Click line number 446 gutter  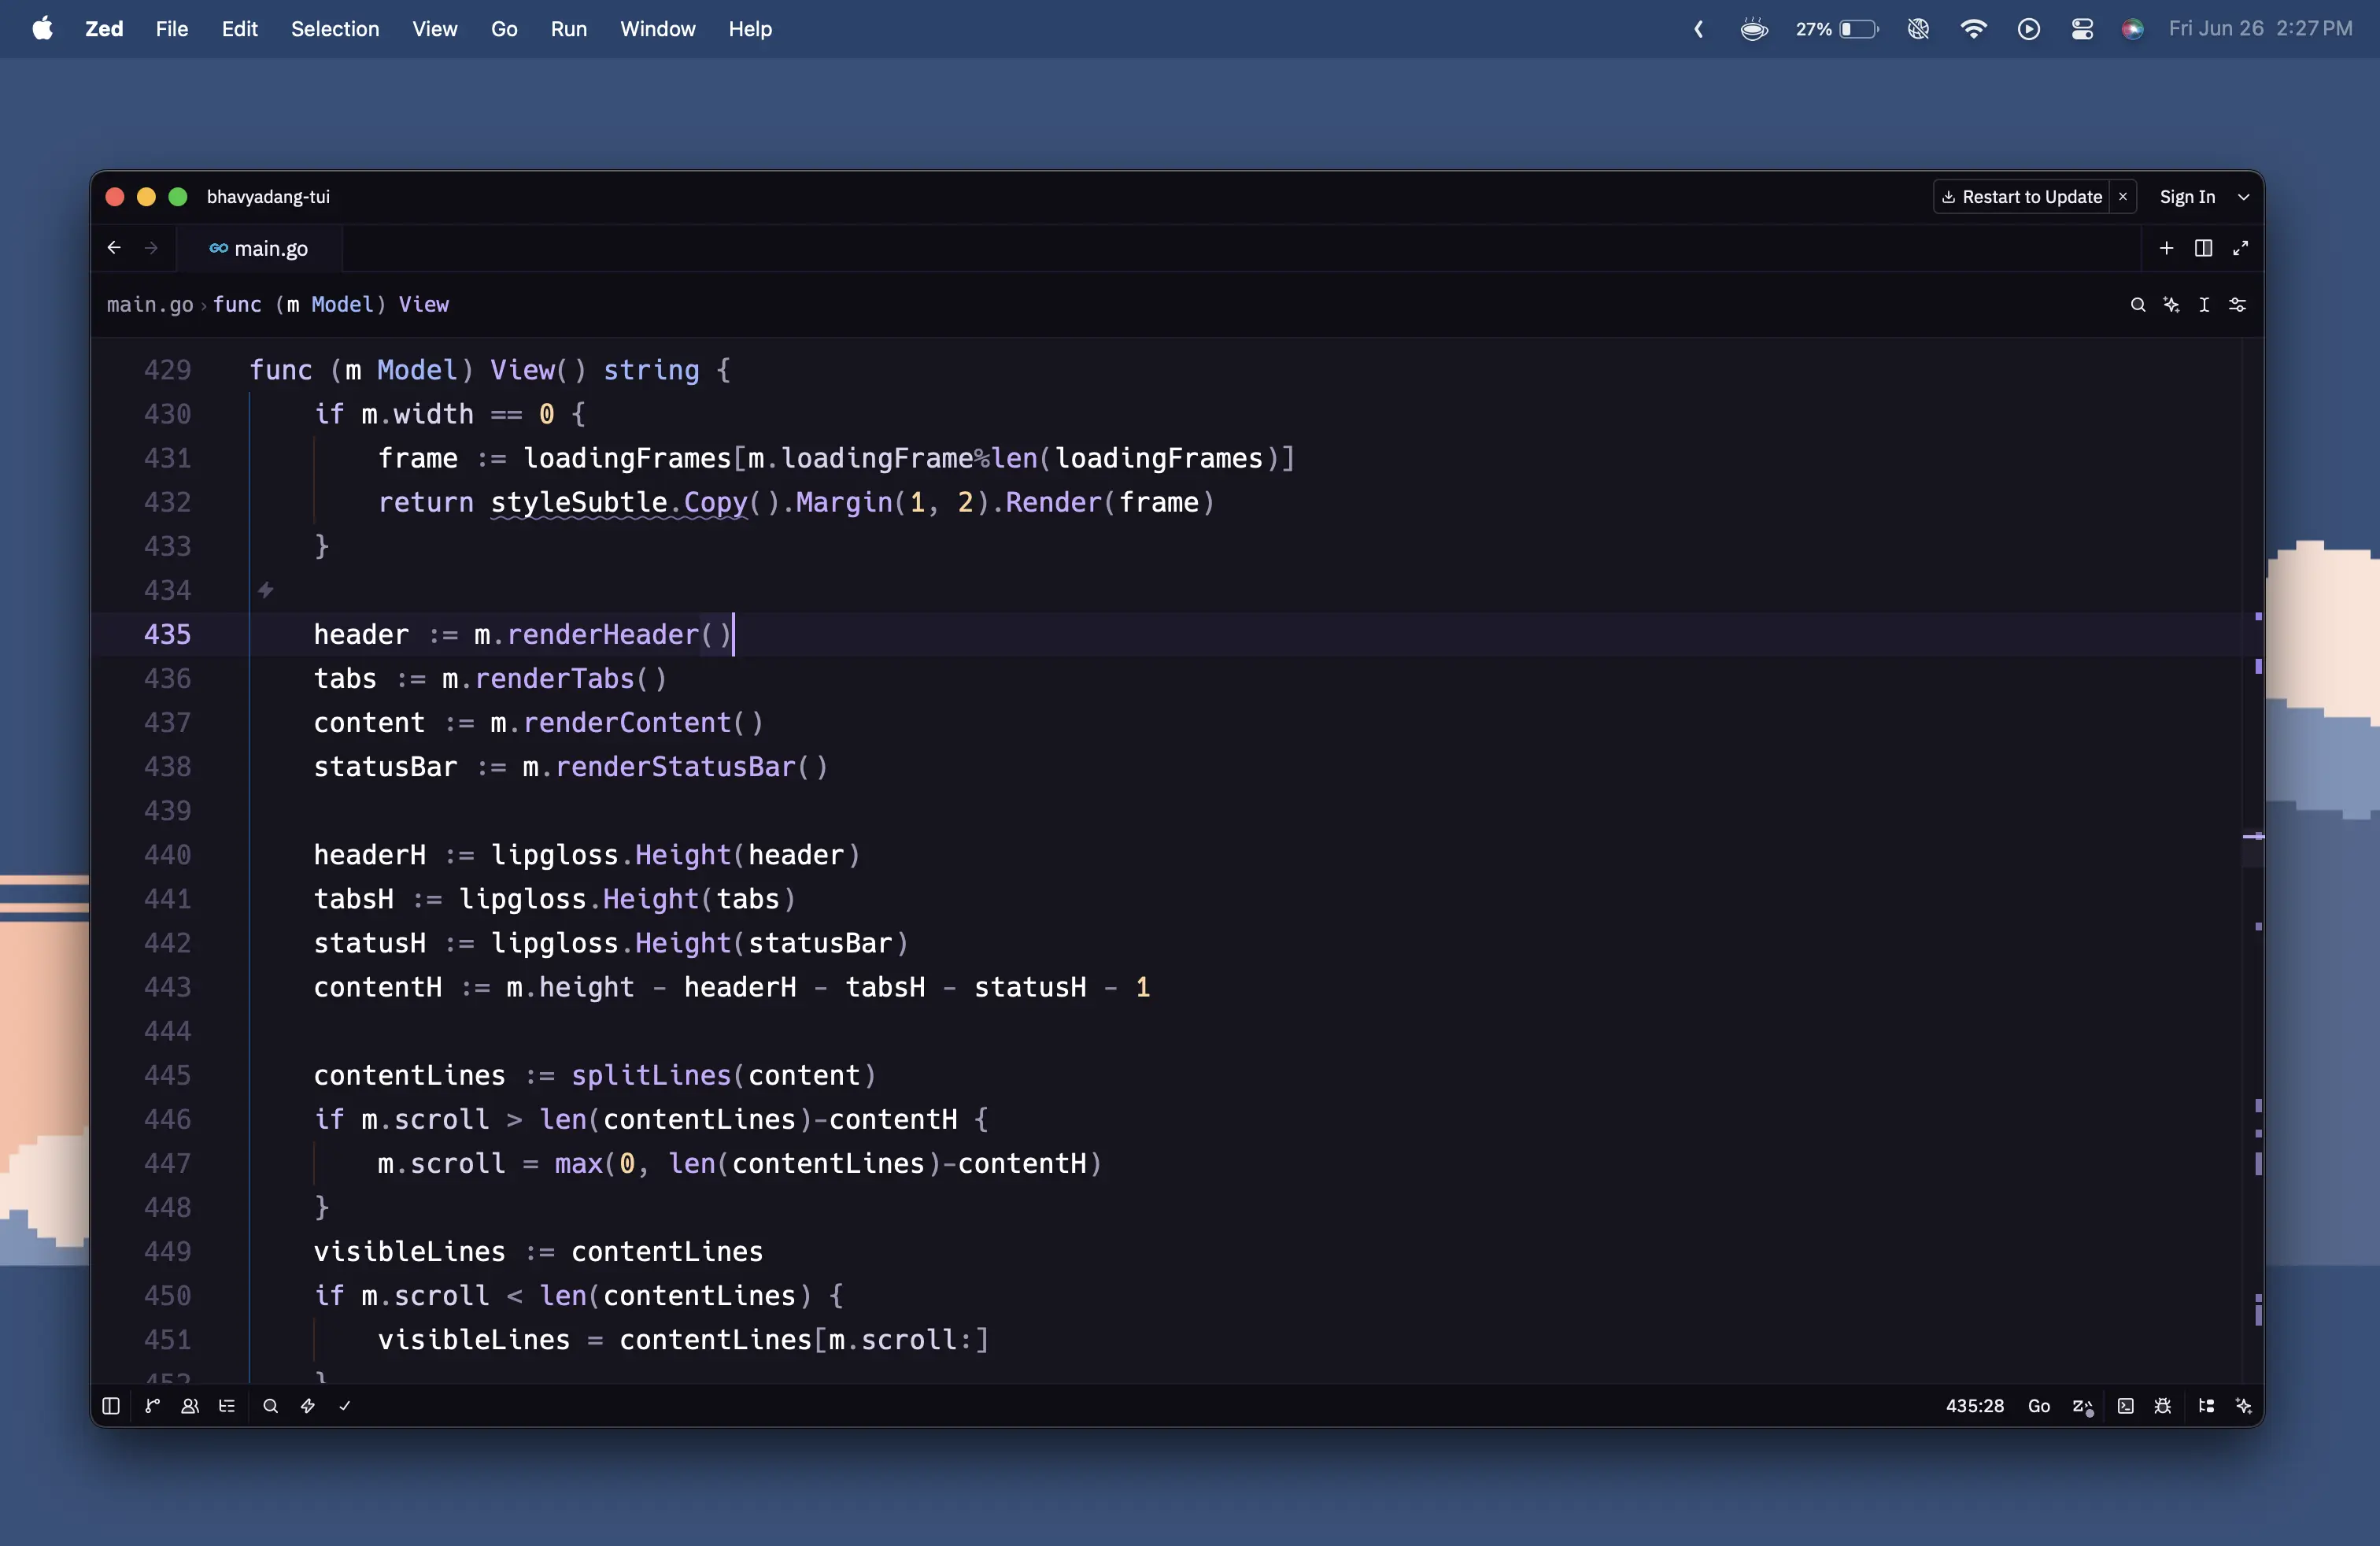167,1119
